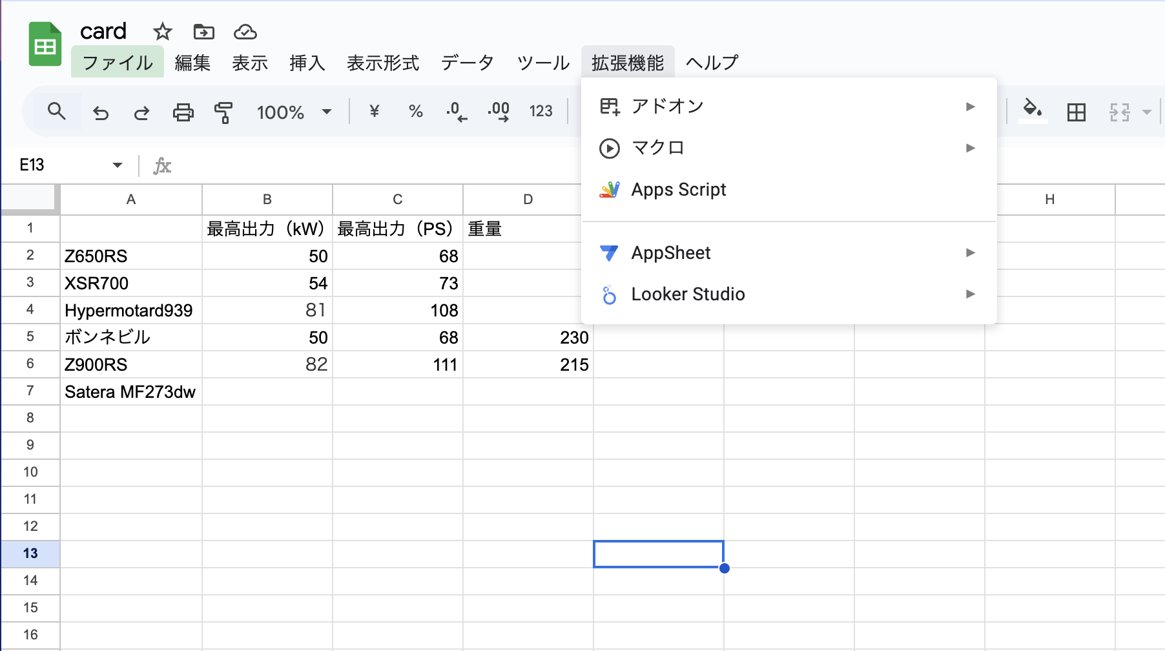Click the redo arrow icon
Image resolution: width=1165 pixels, height=651 pixels.
(x=141, y=113)
